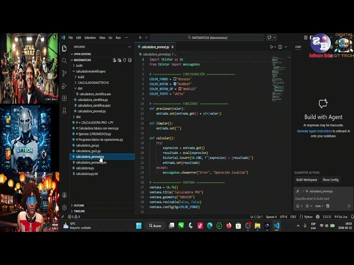The height and width of the screenshot is (265, 354).
Task: Open the remote window indicator in the status bar
Action: (x=63, y=217)
